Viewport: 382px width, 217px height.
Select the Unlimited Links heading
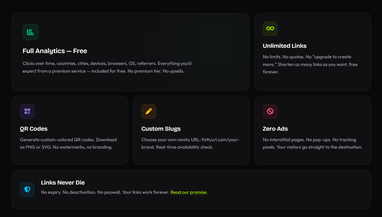(x=284, y=46)
